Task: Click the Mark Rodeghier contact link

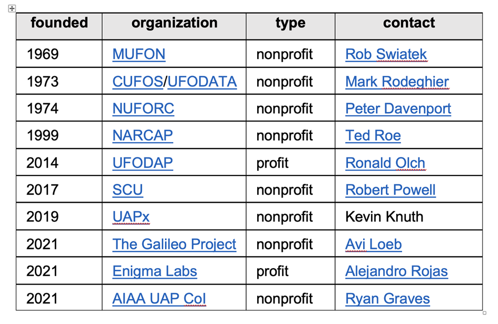Action: [x=397, y=82]
